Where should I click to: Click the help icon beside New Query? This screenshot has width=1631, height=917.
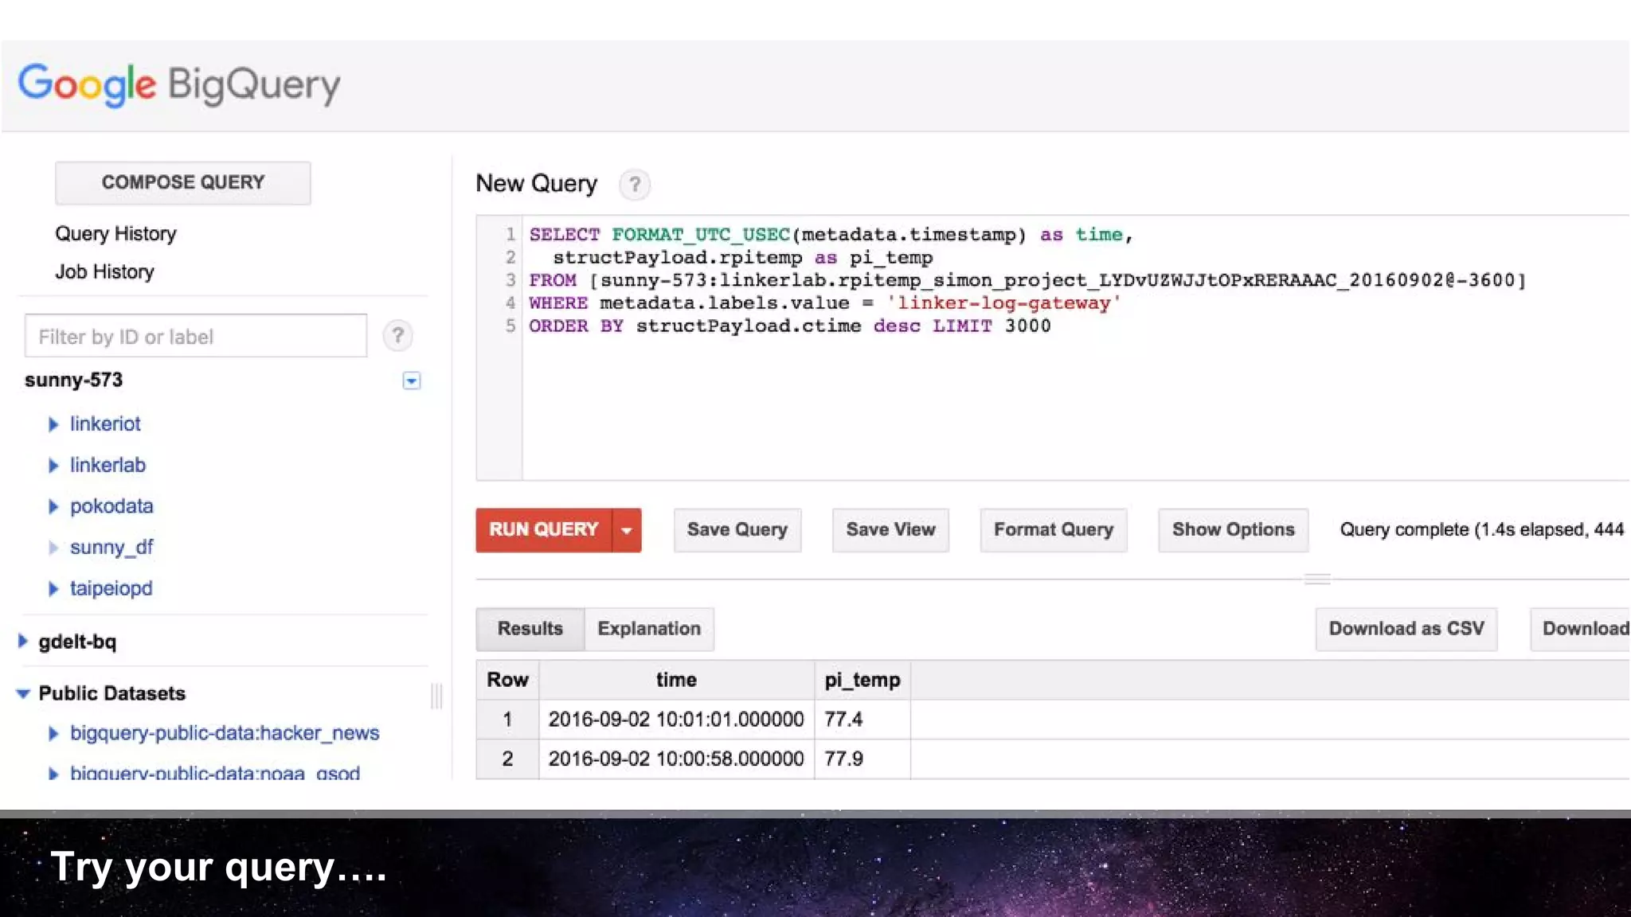pos(635,185)
